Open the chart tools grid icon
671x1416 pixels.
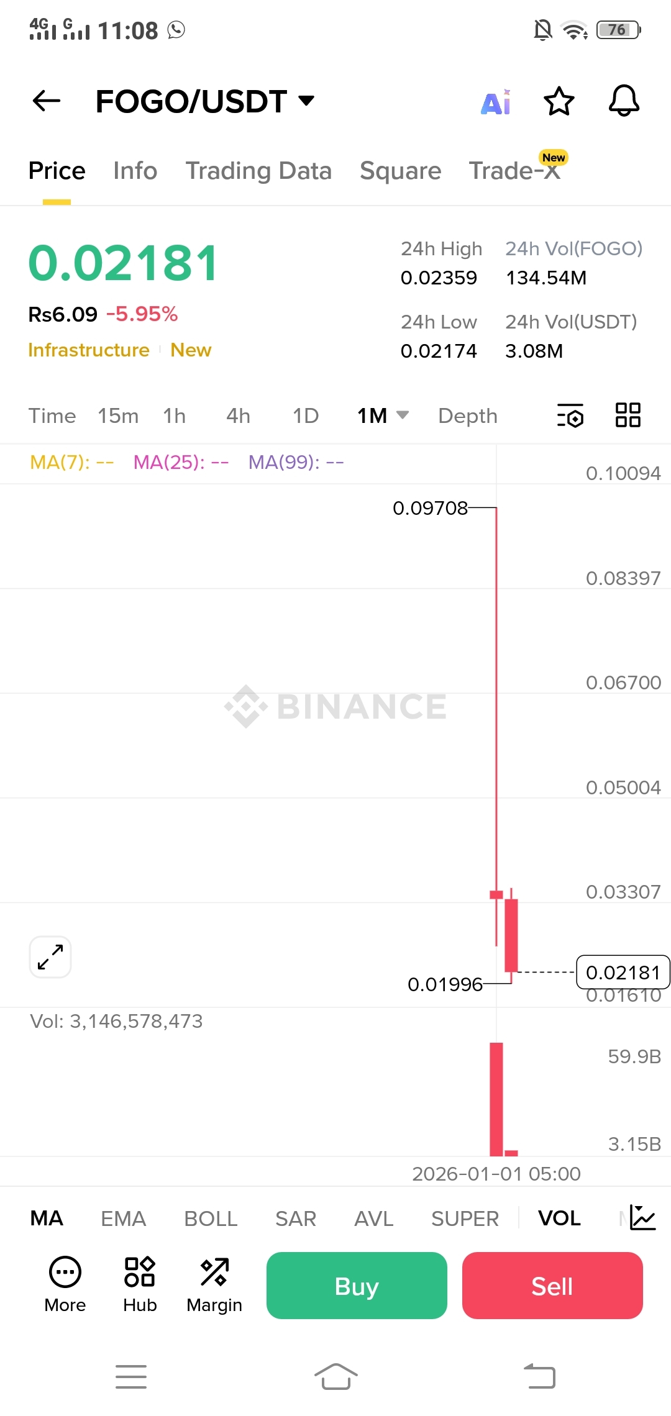coord(628,415)
